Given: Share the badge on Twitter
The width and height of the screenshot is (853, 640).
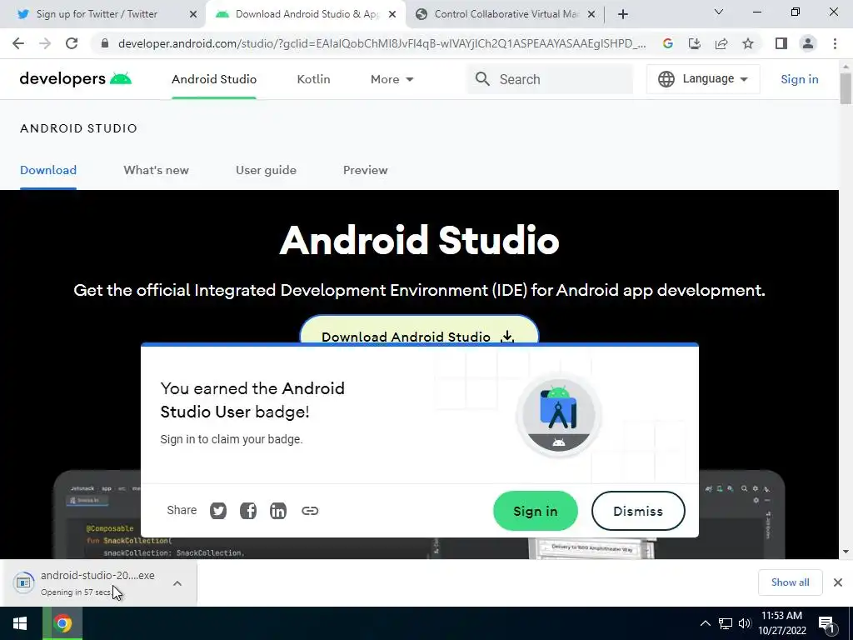Looking at the screenshot, I should pyautogui.click(x=218, y=511).
